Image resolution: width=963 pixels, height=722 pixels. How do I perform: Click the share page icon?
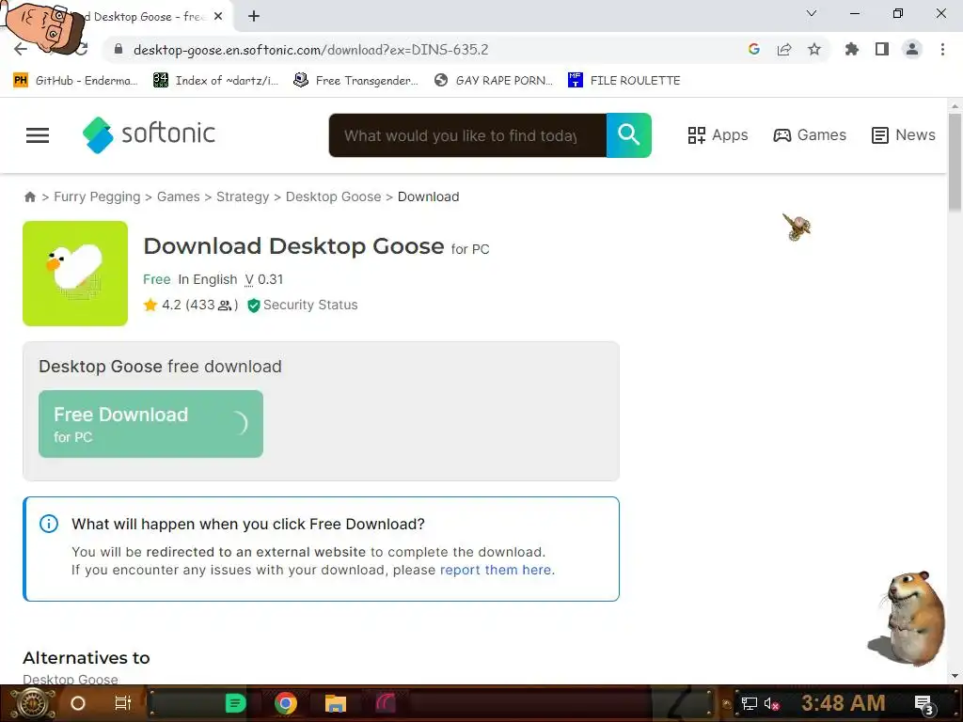(x=784, y=49)
